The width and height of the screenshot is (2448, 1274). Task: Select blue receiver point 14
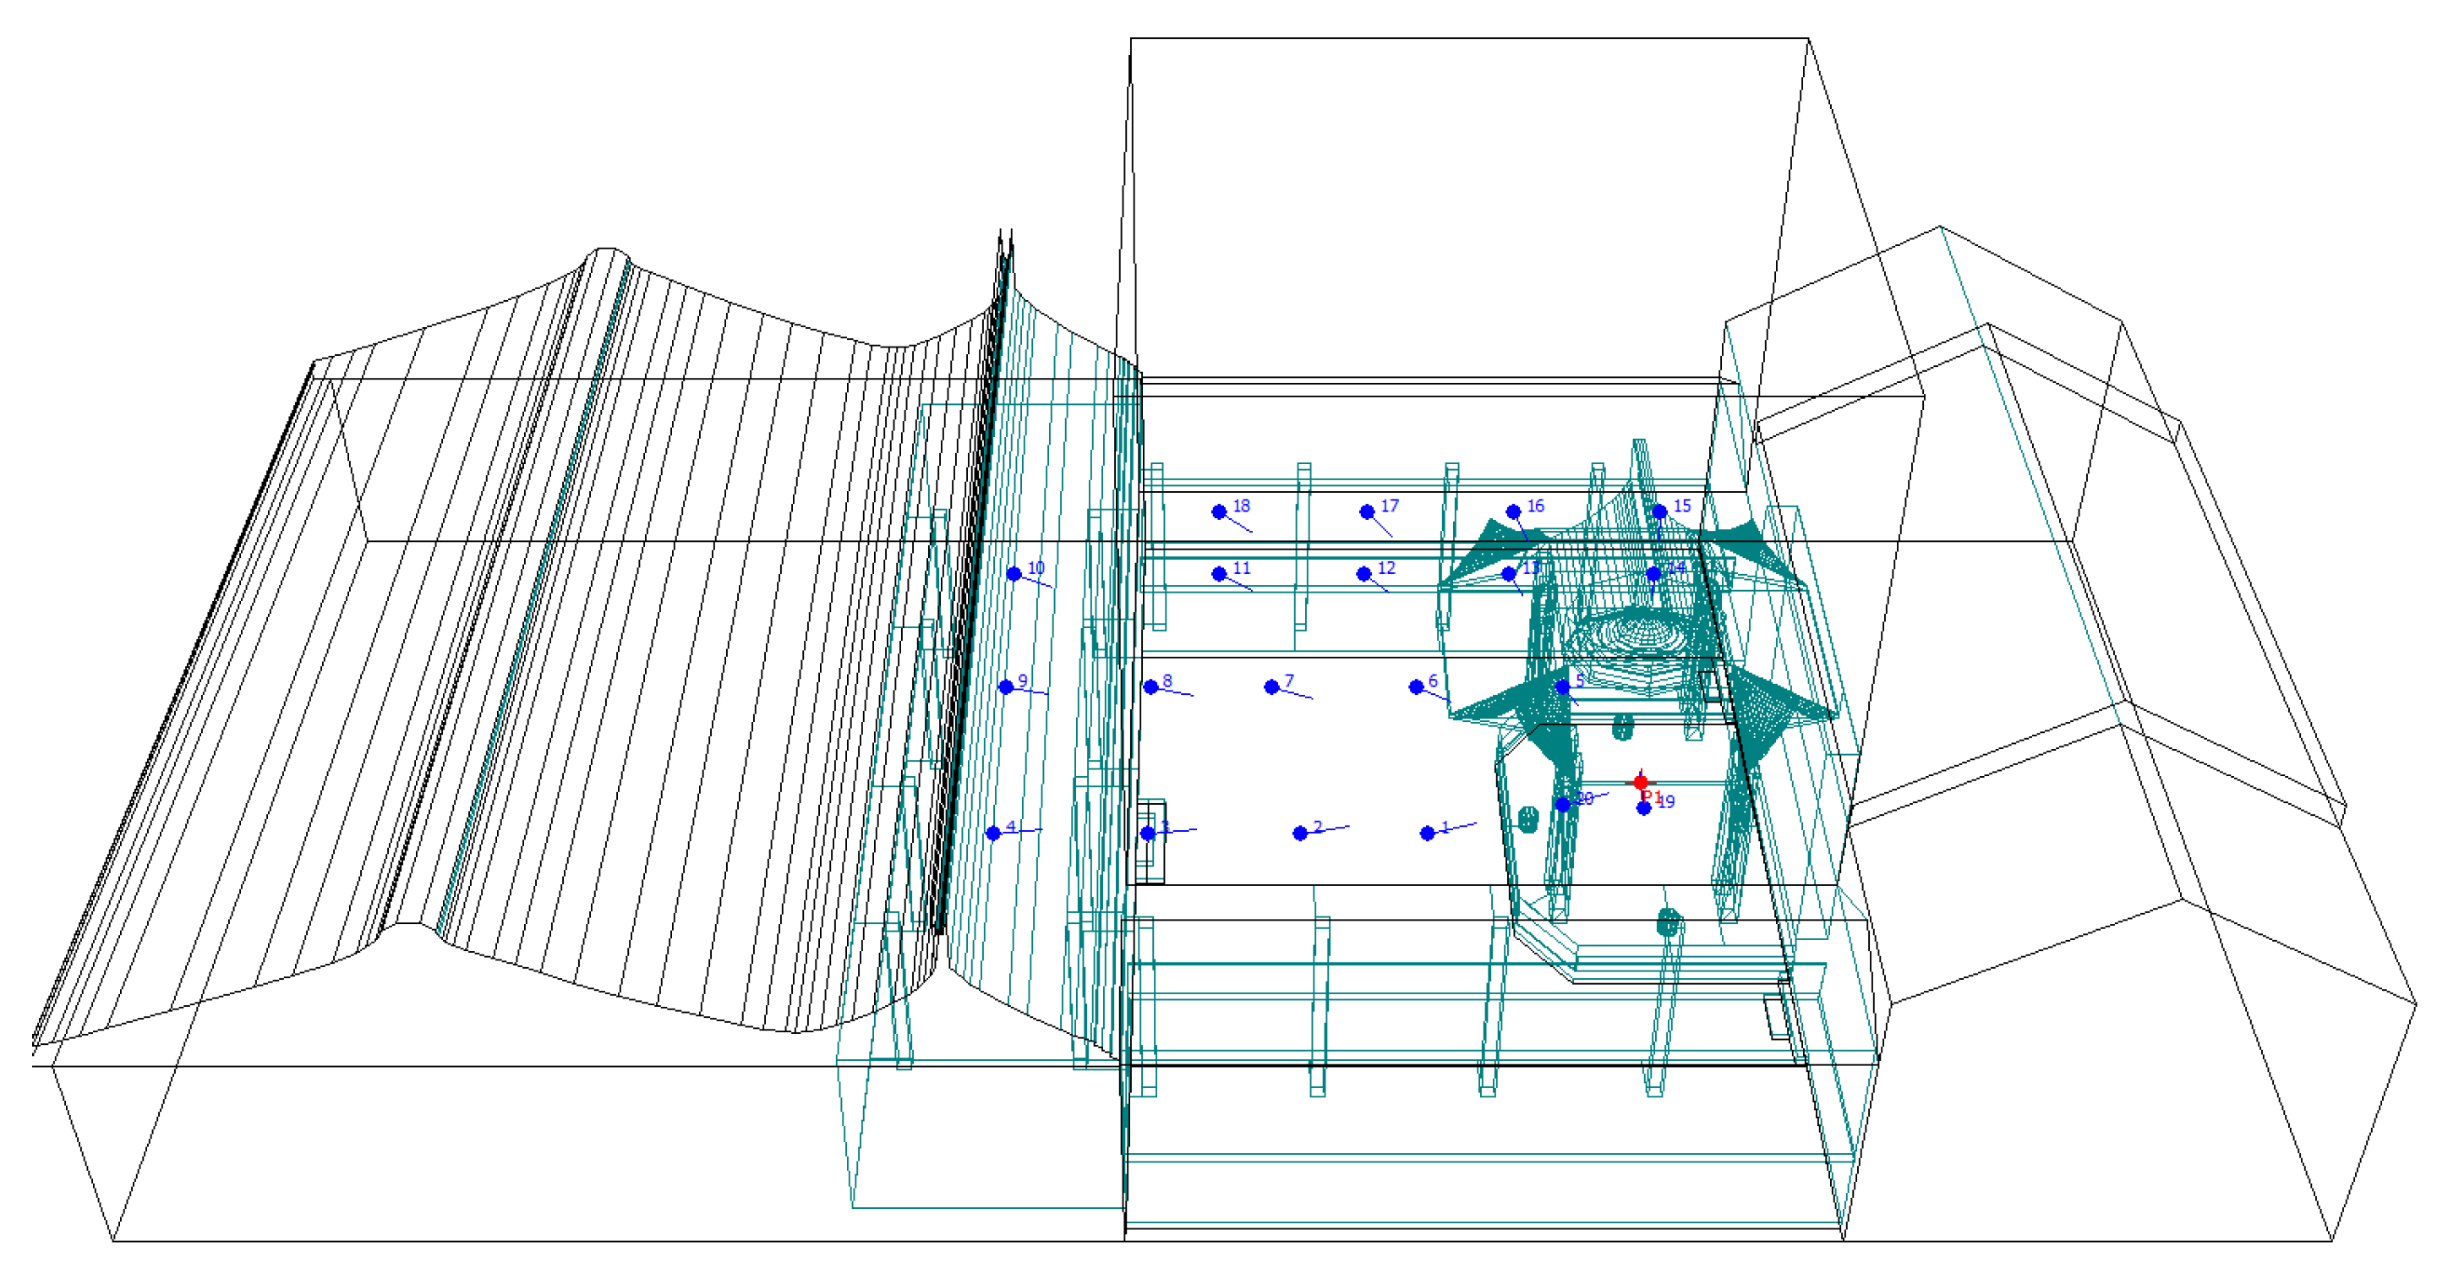tap(1653, 573)
